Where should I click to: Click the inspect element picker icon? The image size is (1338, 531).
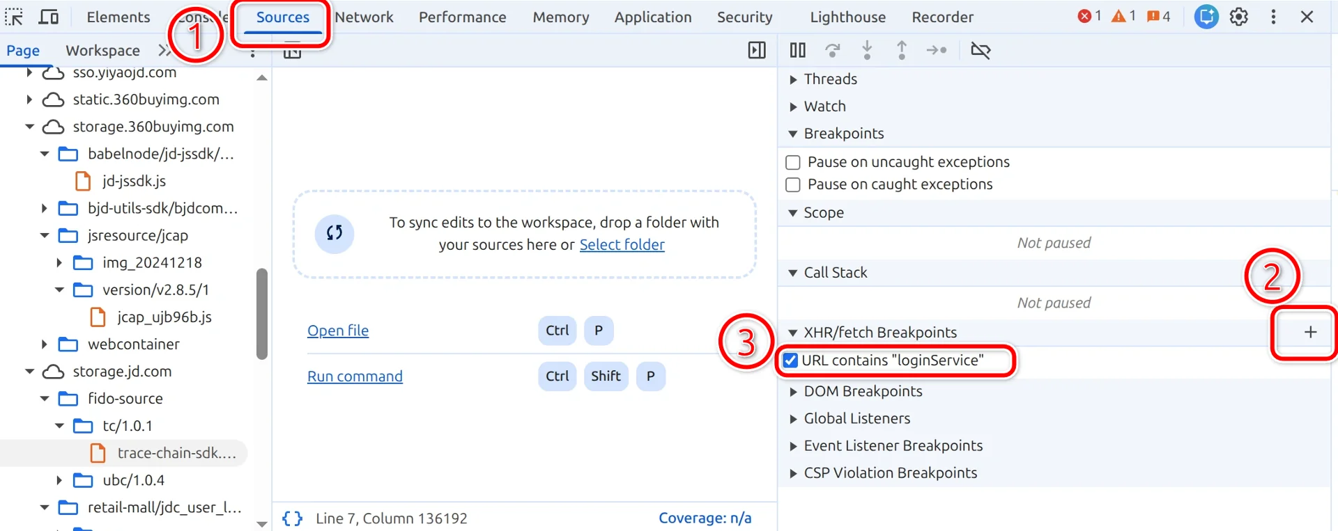point(14,17)
